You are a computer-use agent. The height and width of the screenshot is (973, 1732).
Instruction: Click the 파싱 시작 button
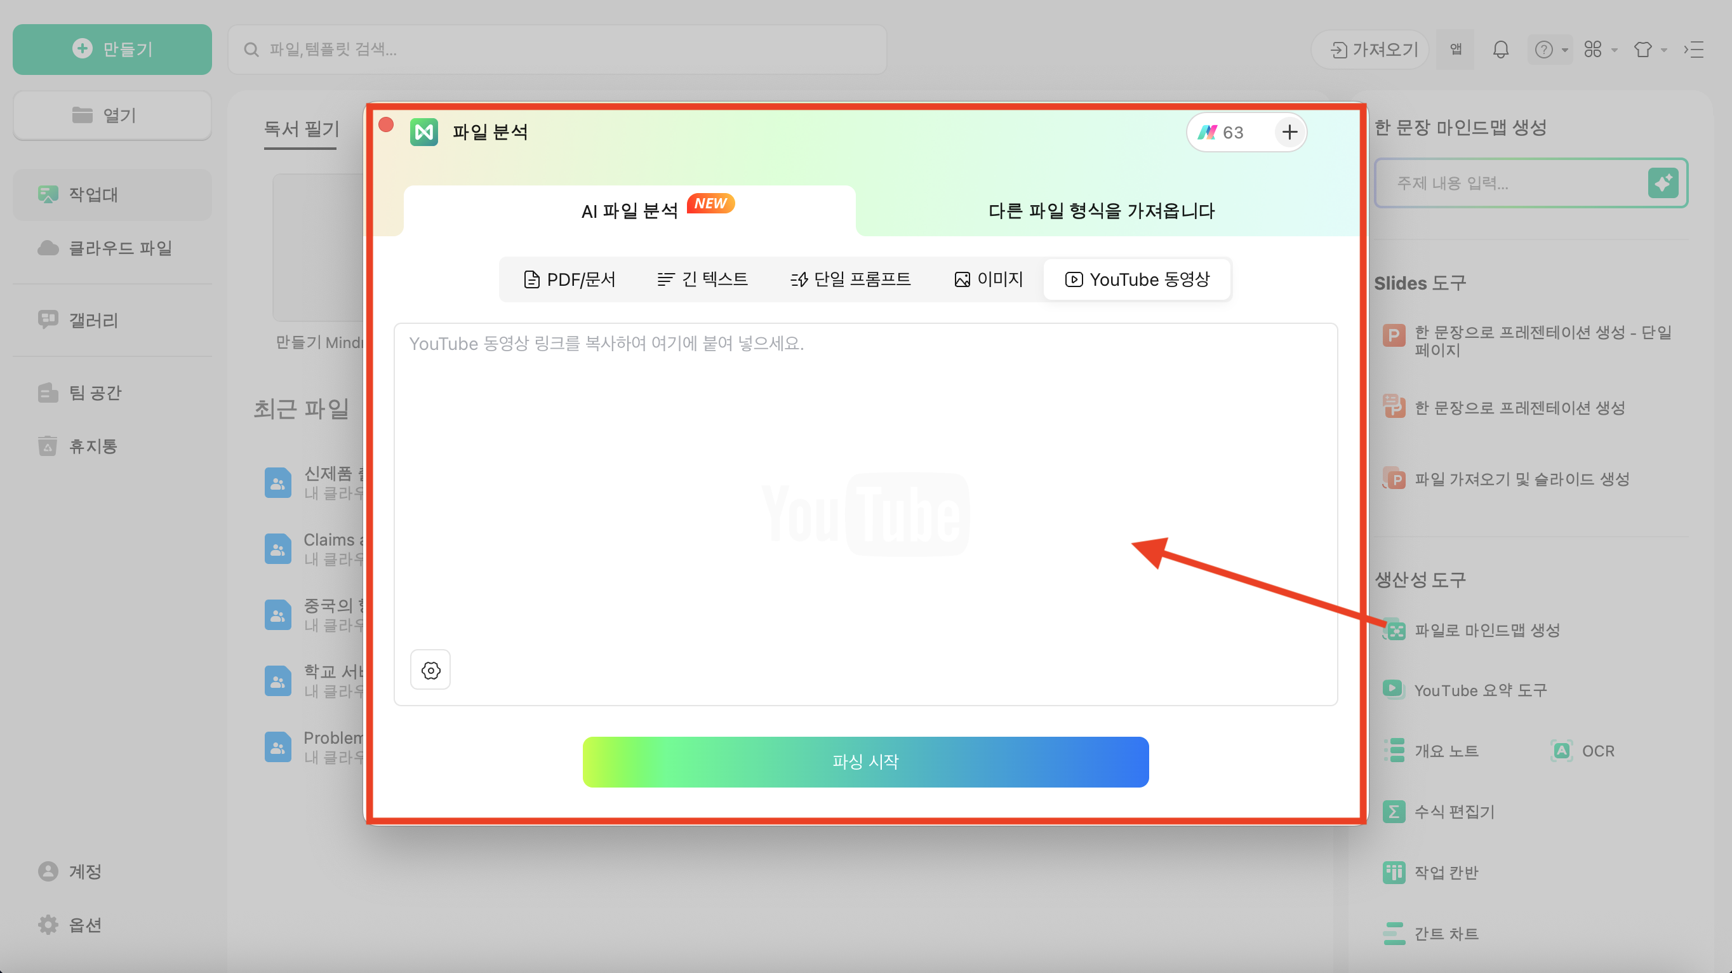(x=865, y=762)
